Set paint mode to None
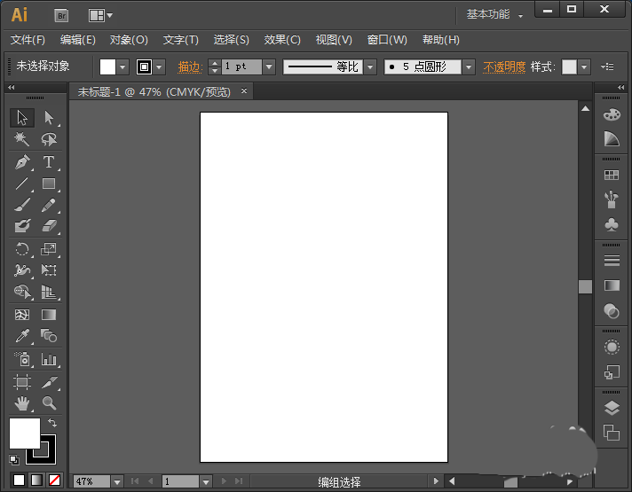This screenshot has height=492, width=632. pos(54,480)
